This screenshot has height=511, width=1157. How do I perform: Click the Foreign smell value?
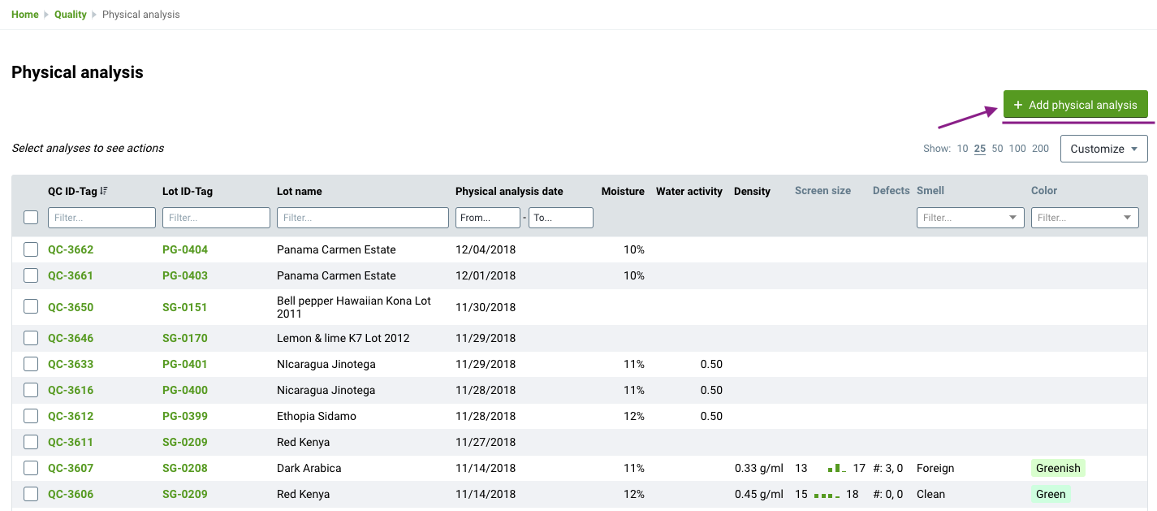tap(935, 468)
